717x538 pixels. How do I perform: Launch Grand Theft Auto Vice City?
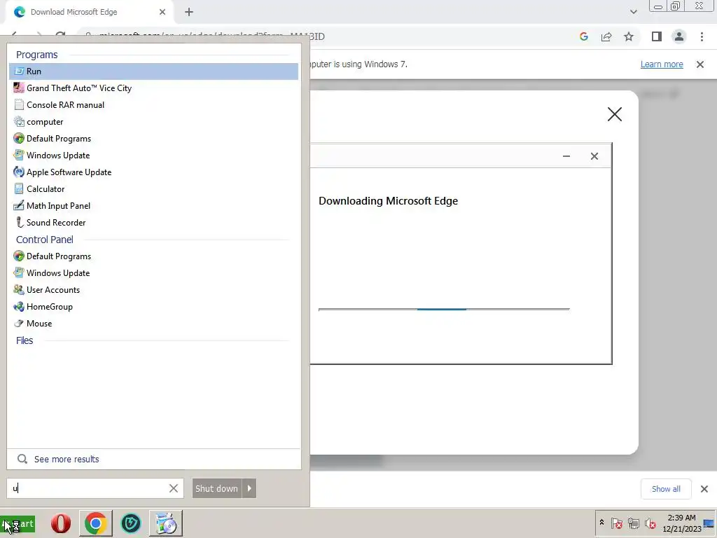click(153, 88)
